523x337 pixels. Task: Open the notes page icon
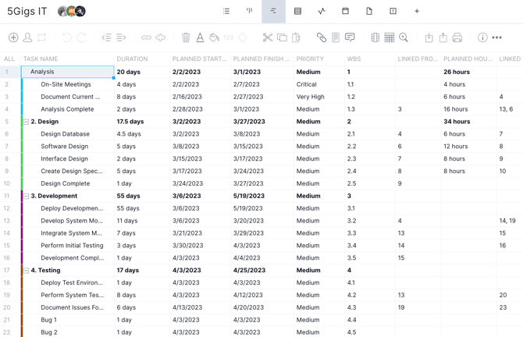[336, 37]
